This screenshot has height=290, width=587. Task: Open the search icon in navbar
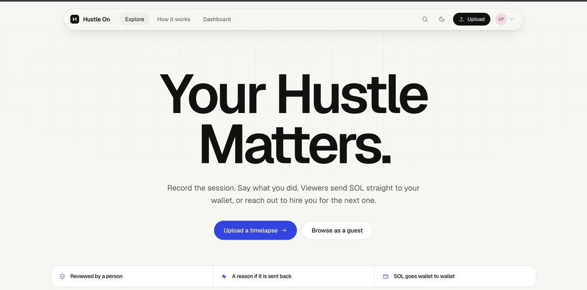click(425, 19)
